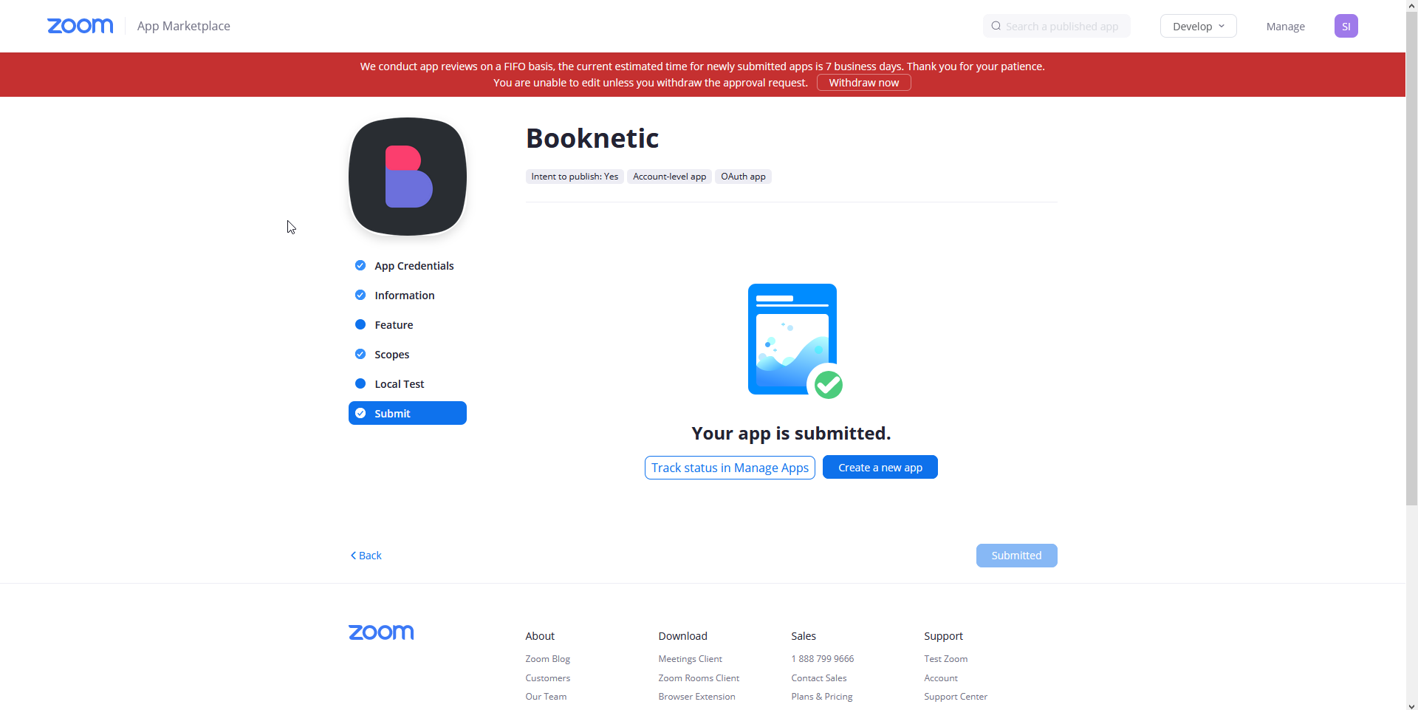Open the Manage page
The image size is (1418, 710).
pyautogui.click(x=1285, y=26)
